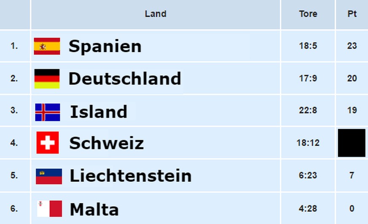Image resolution: width=368 pixels, height=224 pixels.
Task: Sort by the Tore column header
Action: coord(308,14)
